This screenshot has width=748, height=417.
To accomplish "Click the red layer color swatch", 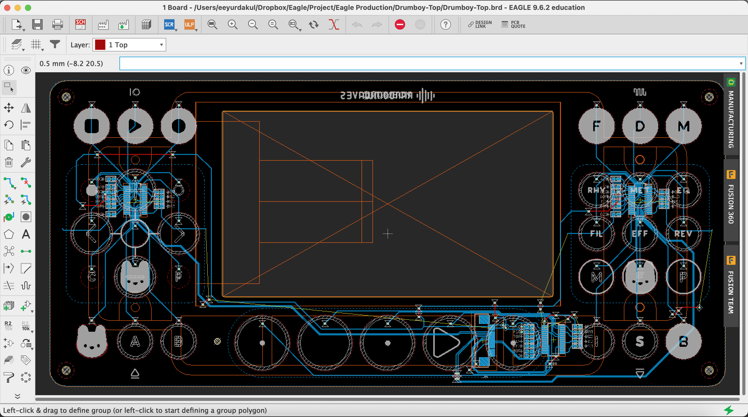I will click(100, 45).
